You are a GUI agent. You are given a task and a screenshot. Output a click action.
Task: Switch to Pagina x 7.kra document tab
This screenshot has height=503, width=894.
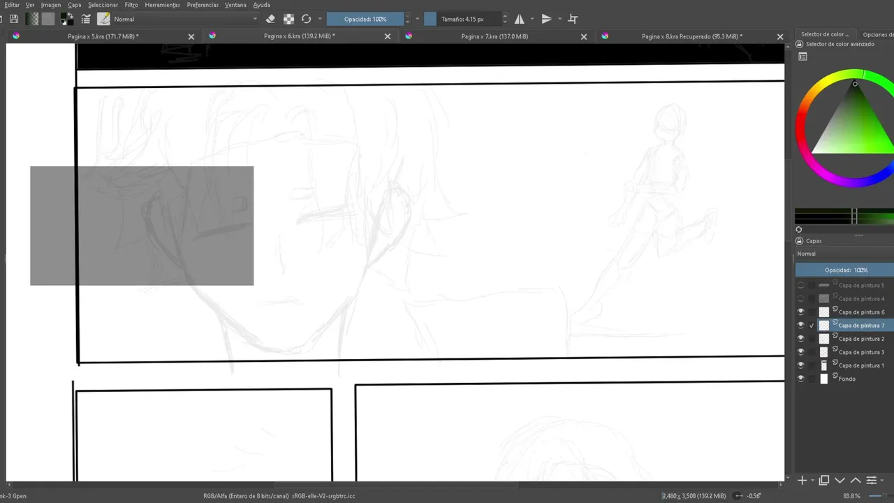click(x=494, y=36)
